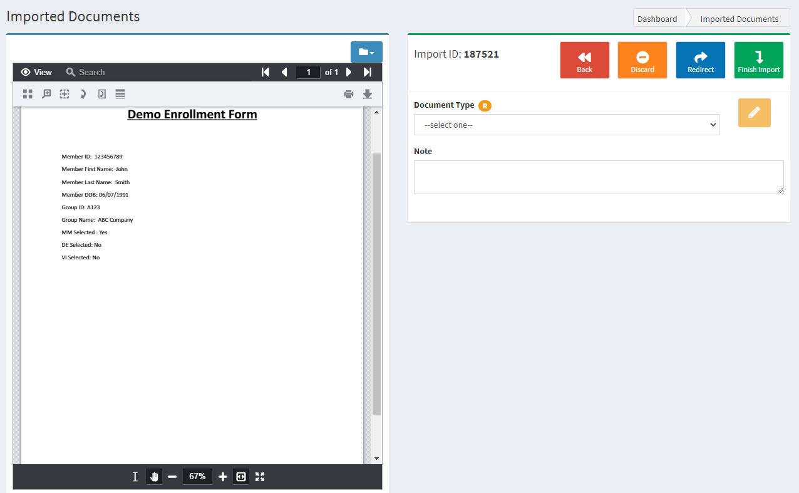Click inside the Note text area
The image size is (799, 493).
pyautogui.click(x=598, y=177)
